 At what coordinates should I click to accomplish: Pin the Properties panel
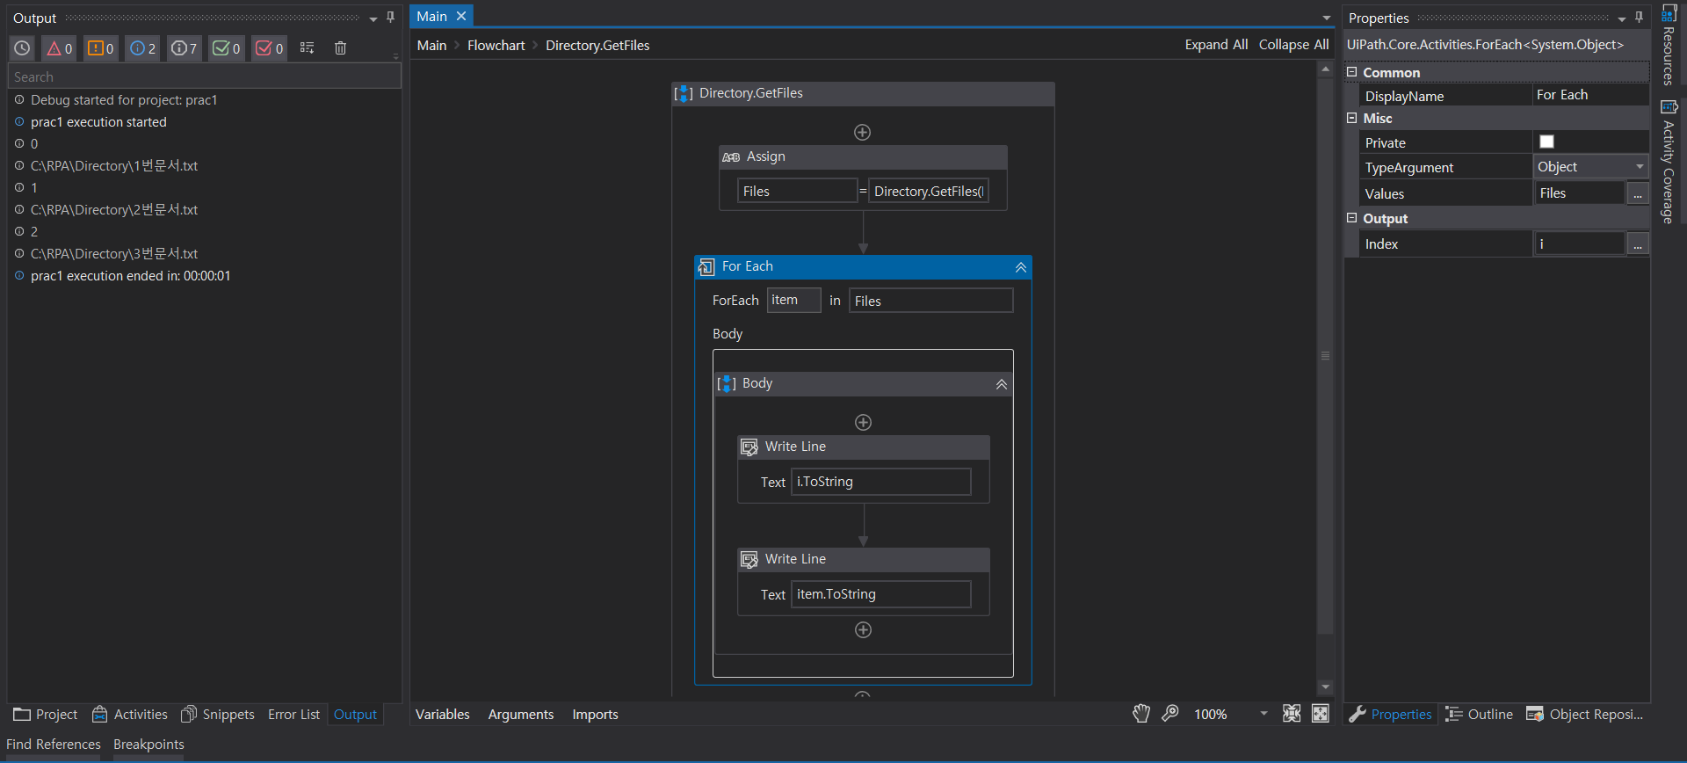(1639, 18)
